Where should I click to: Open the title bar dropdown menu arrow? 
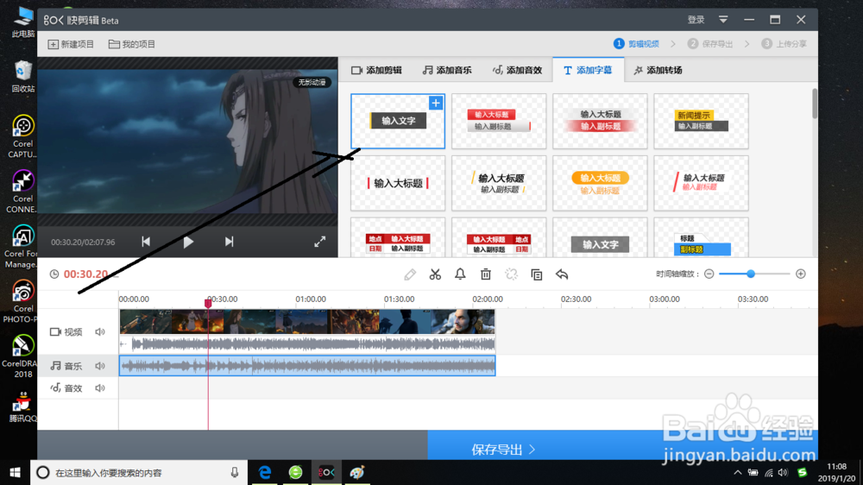tap(723, 20)
